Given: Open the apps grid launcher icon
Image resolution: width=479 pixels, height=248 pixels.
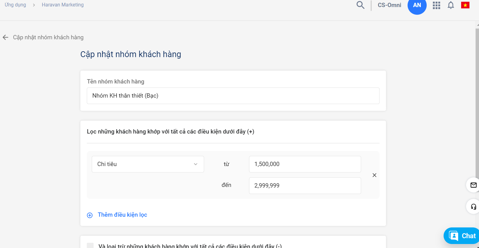Looking at the screenshot, I should tap(437, 5).
